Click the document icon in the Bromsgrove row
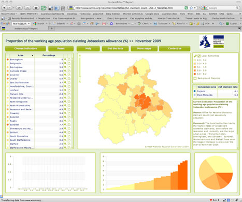Screen dimensions: 242x202 pyautogui.click(x=69, y=67)
